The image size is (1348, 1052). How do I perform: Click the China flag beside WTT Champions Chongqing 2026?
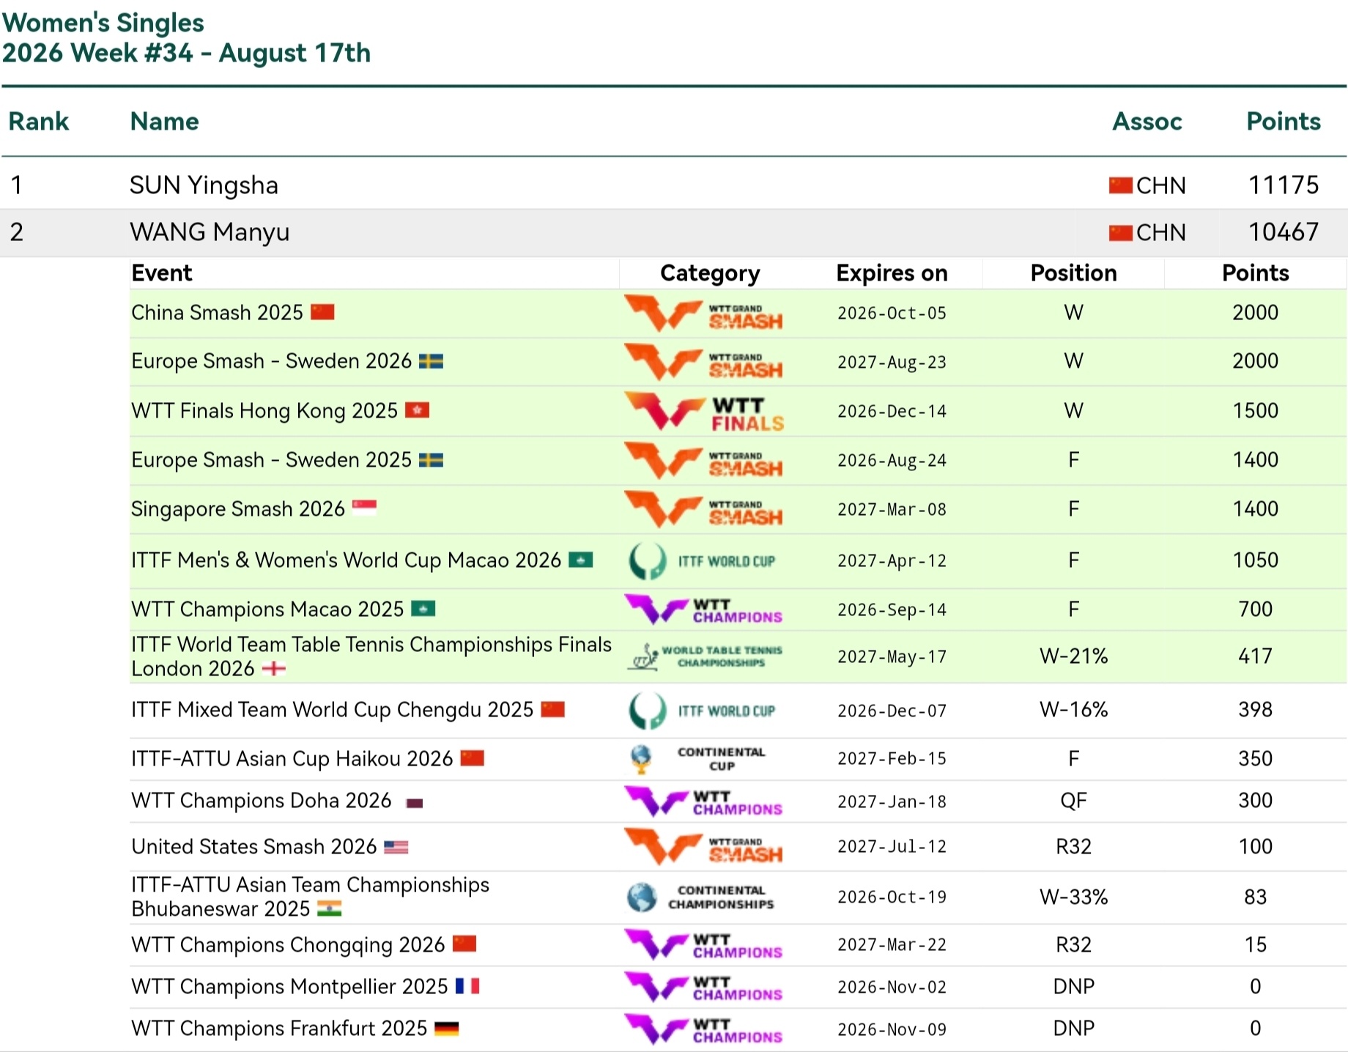464,944
